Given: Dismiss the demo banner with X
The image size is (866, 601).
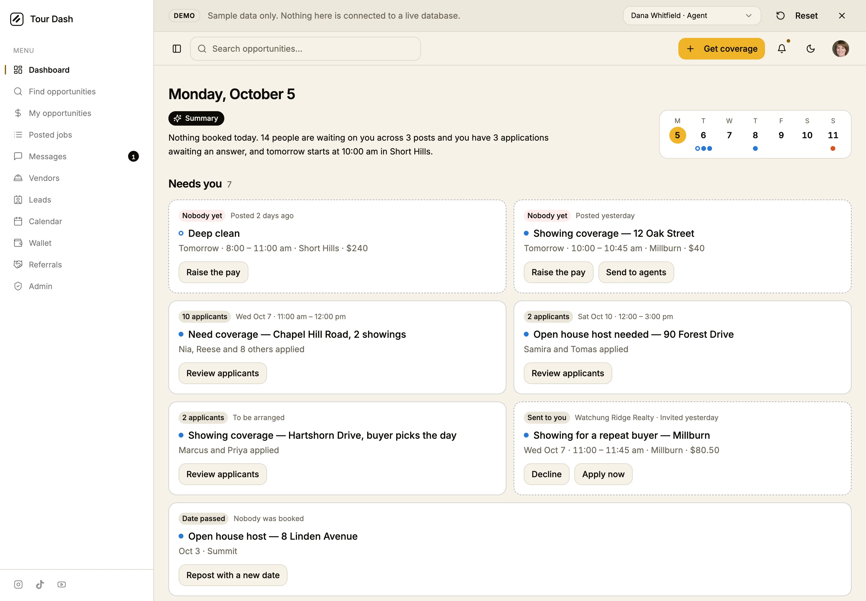Looking at the screenshot, I should pyautogui.click(x=842, y=15).
